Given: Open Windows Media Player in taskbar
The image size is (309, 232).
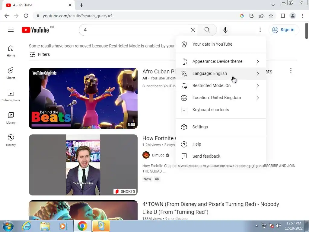Looking at the screenshot, I should tap(63, 226).
